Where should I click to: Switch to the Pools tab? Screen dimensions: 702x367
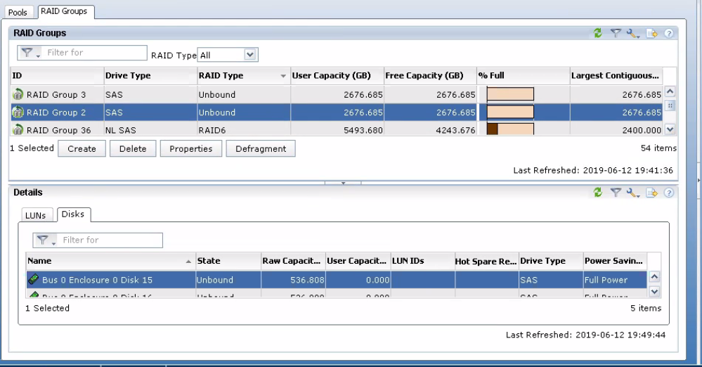coord(18,13)
